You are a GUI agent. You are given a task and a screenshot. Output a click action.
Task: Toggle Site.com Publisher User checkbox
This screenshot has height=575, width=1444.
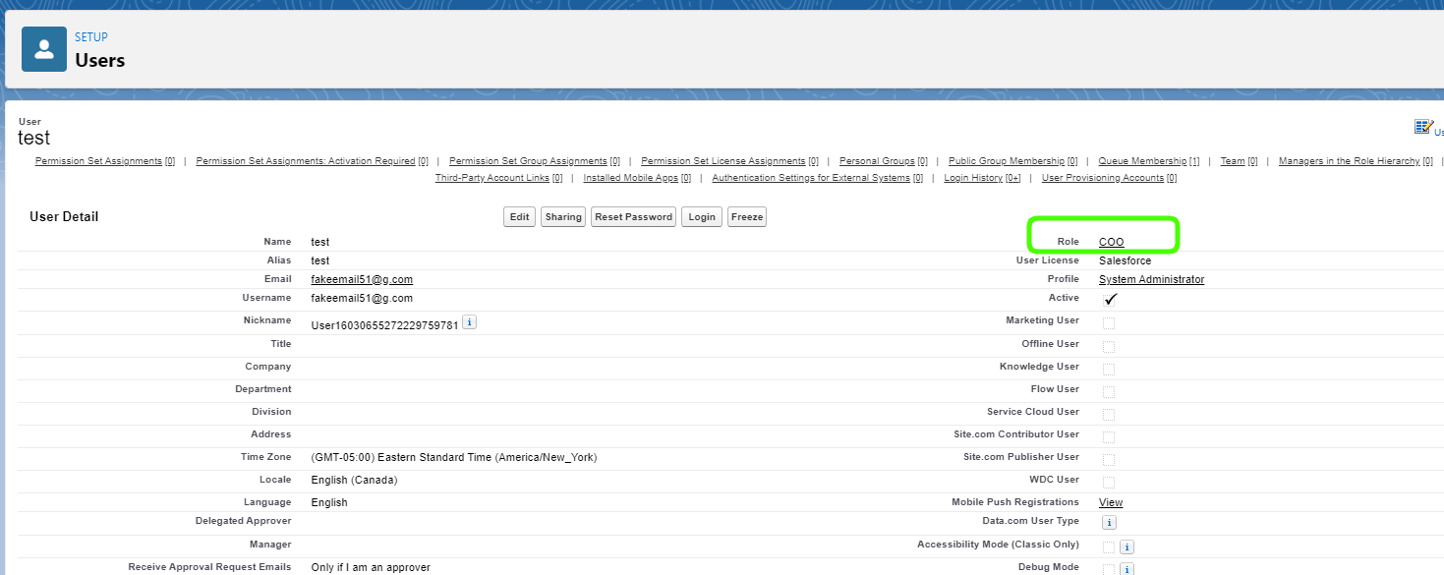(x=1109, y=459)
